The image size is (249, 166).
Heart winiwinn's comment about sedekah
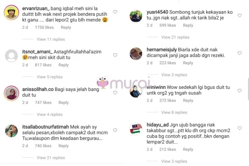tap(239, 90)
